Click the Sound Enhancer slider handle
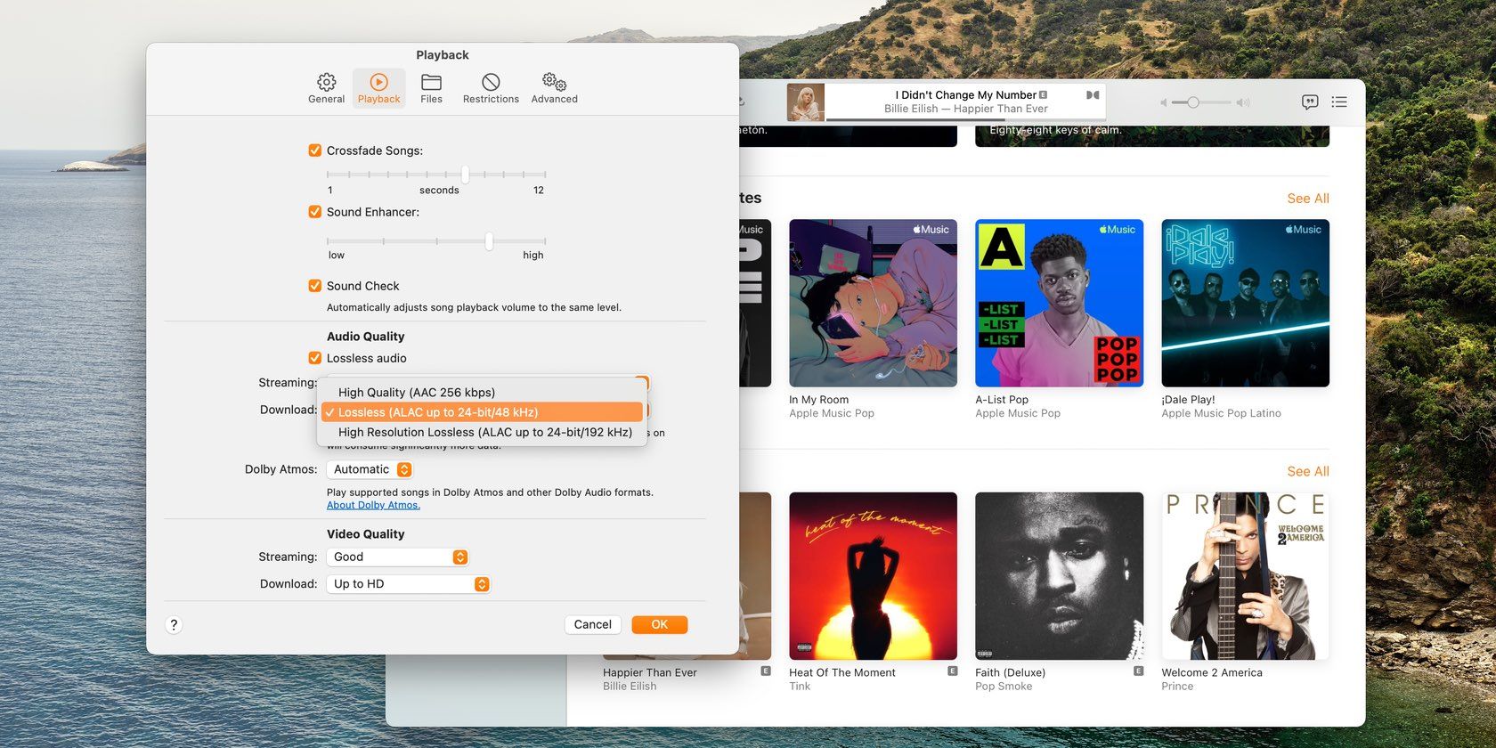This screenshot has width=1496, height=748. (489, 241)
